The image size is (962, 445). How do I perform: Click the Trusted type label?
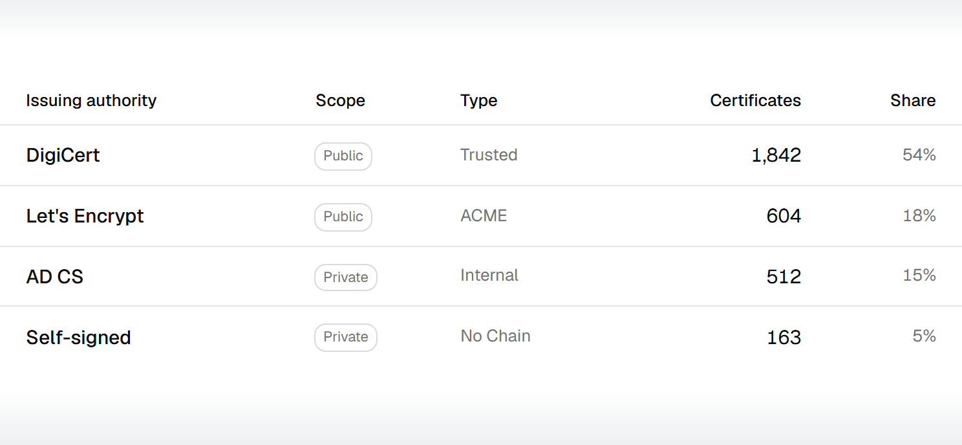click(489, 155)
